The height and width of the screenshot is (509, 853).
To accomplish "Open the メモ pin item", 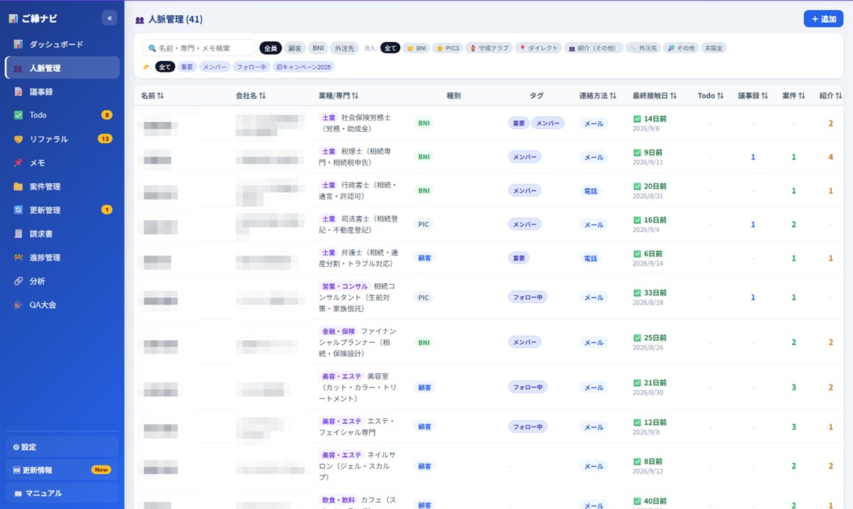I will click(62, 163).
